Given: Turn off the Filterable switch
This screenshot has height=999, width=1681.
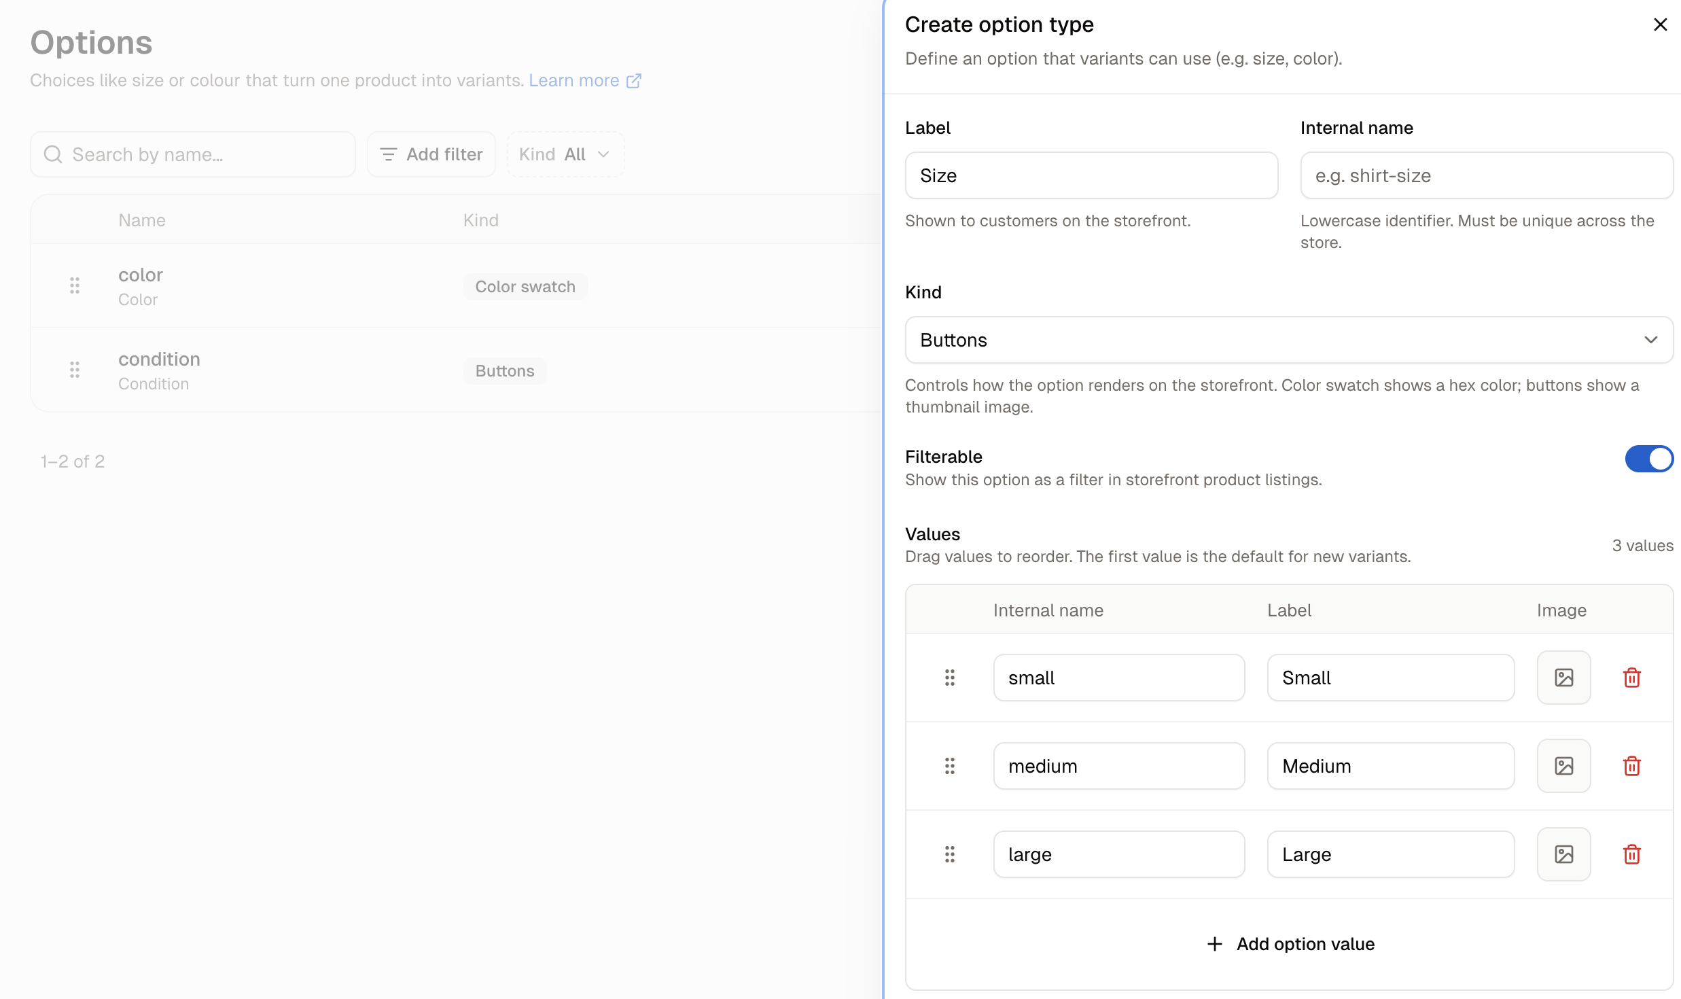Looking at the screenshot, I should point(1649,459).
